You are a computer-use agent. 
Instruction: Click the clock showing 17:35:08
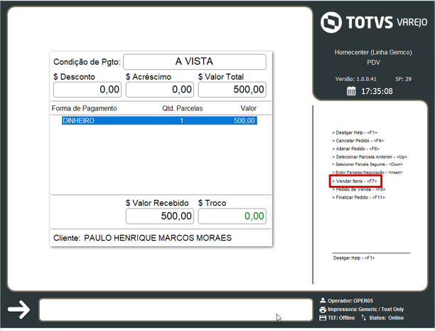pos(377,91)
